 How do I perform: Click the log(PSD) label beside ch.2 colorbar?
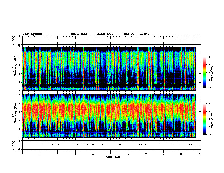212,120
